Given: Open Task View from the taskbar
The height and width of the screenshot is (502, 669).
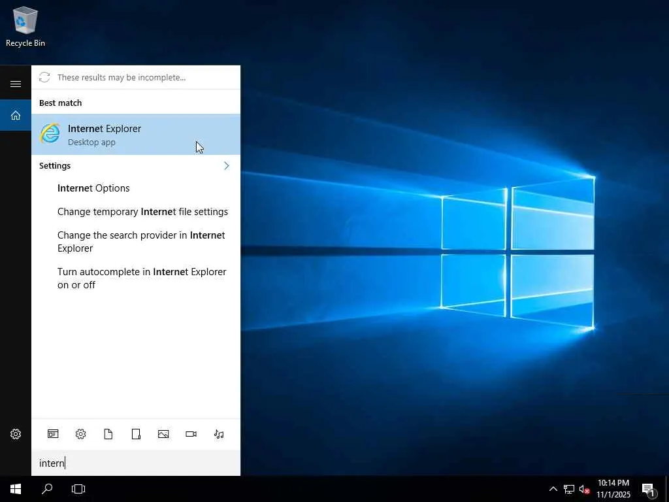Looking at the screenshot, I should click(78, 489).
